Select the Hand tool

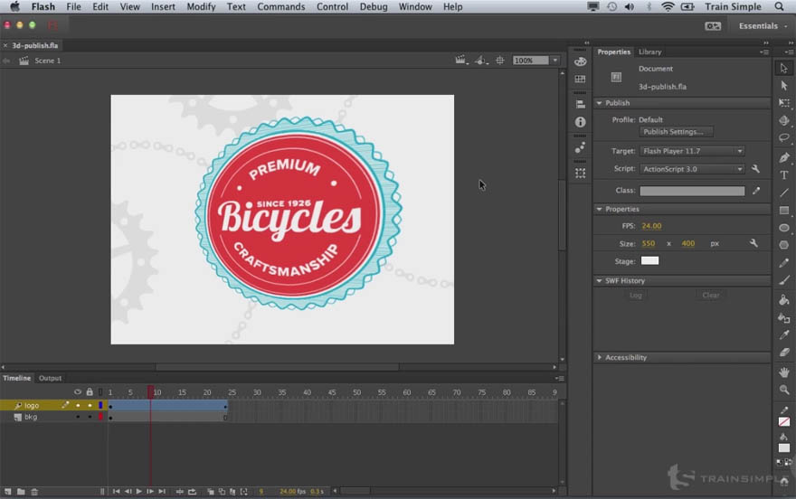784,372
